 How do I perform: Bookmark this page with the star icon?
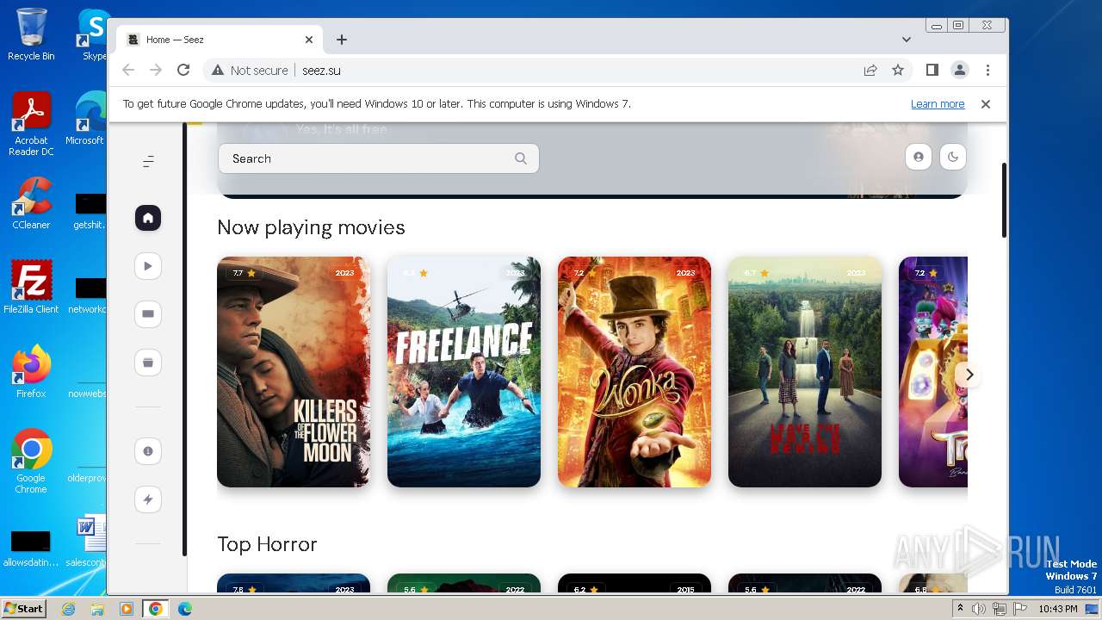pos(898,71)
